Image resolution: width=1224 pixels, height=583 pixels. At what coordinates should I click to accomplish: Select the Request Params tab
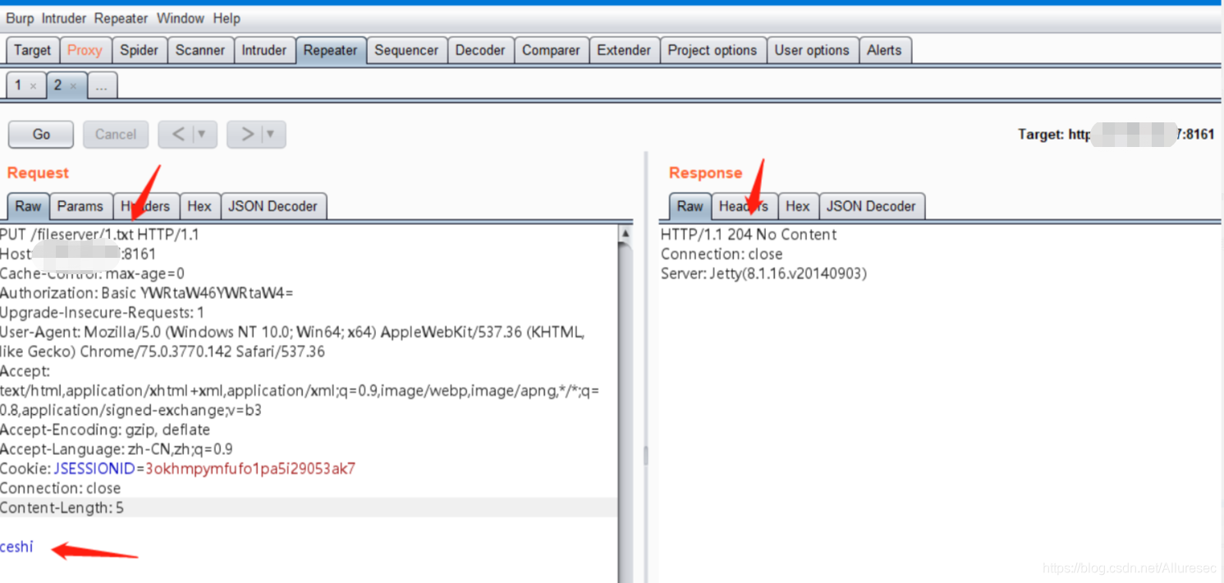[80, 206]
